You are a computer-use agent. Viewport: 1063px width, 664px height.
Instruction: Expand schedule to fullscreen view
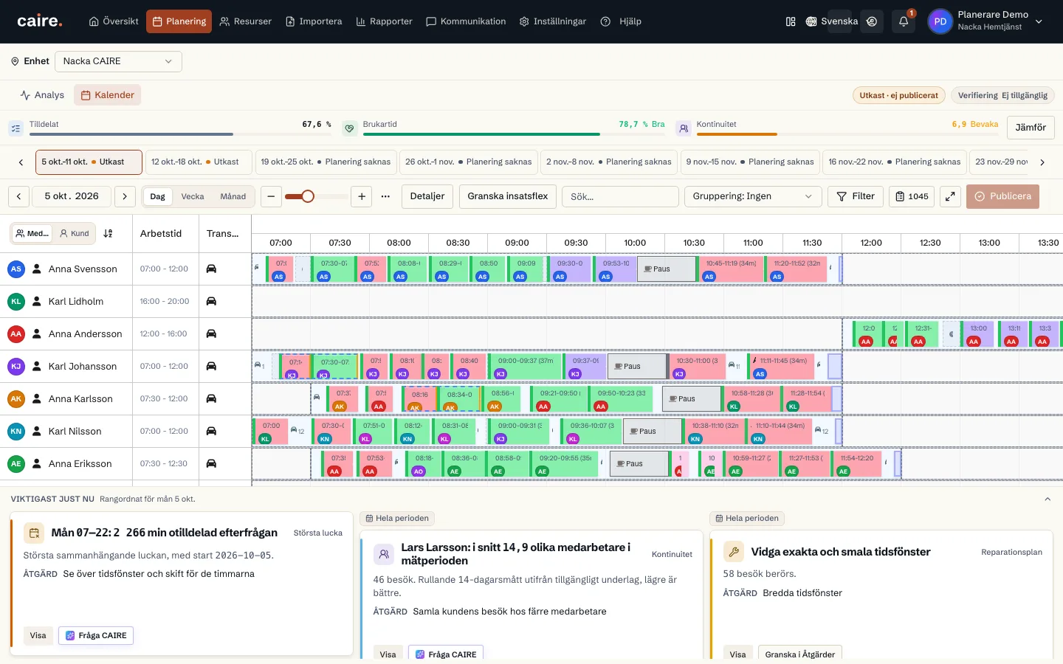pos(950,196)
